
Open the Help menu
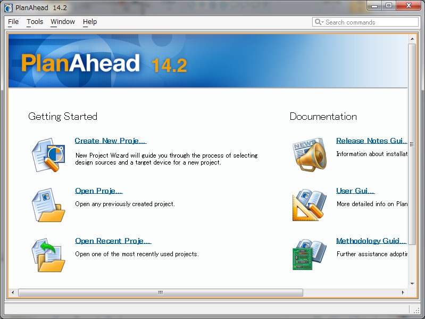(90, 22)
